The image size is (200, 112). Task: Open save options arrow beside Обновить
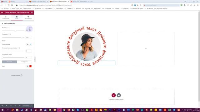pyautogui.click(x=32, y=106)
